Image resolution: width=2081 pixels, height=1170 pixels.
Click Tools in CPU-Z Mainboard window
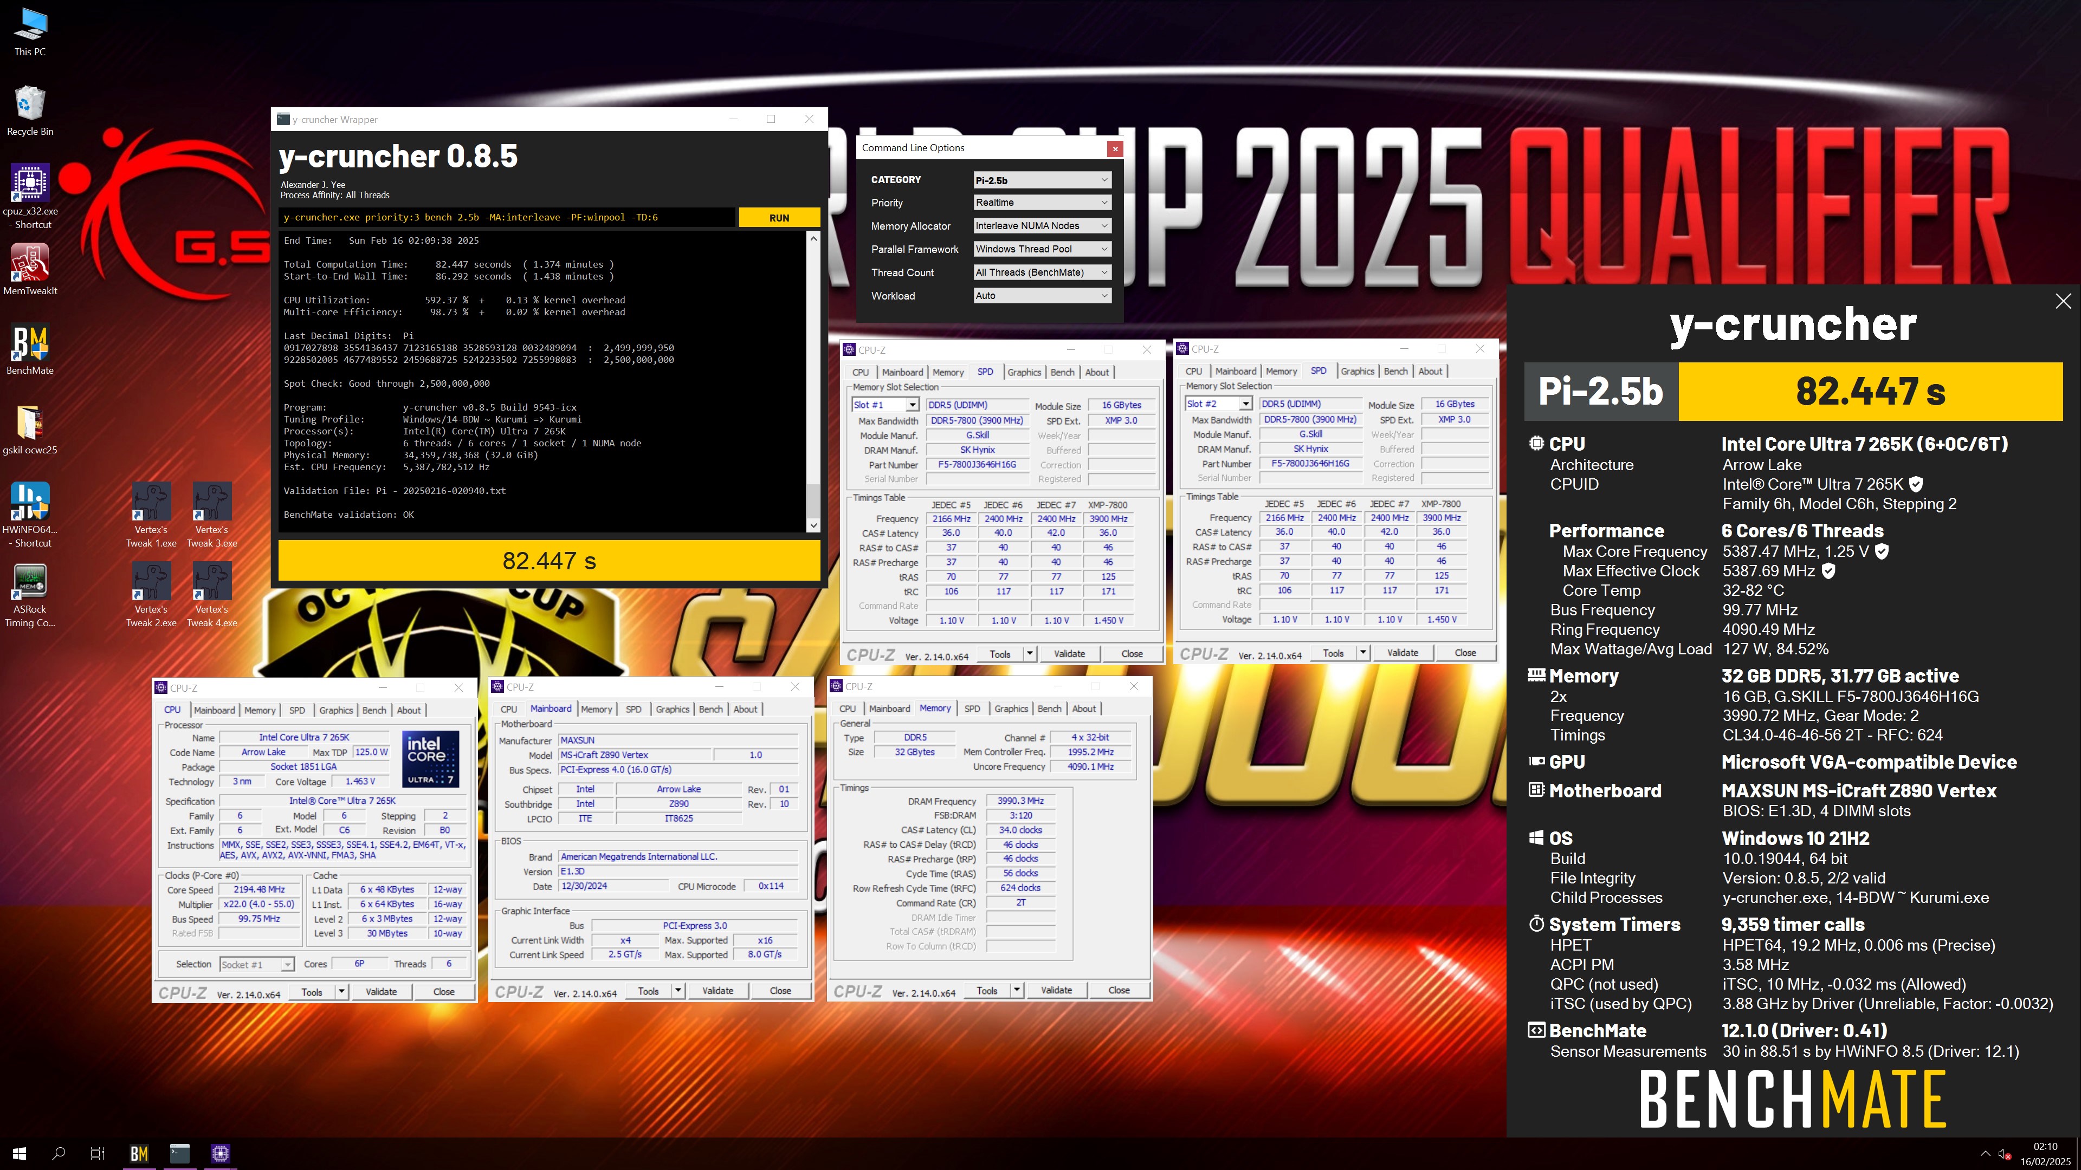tap(648, 991)
